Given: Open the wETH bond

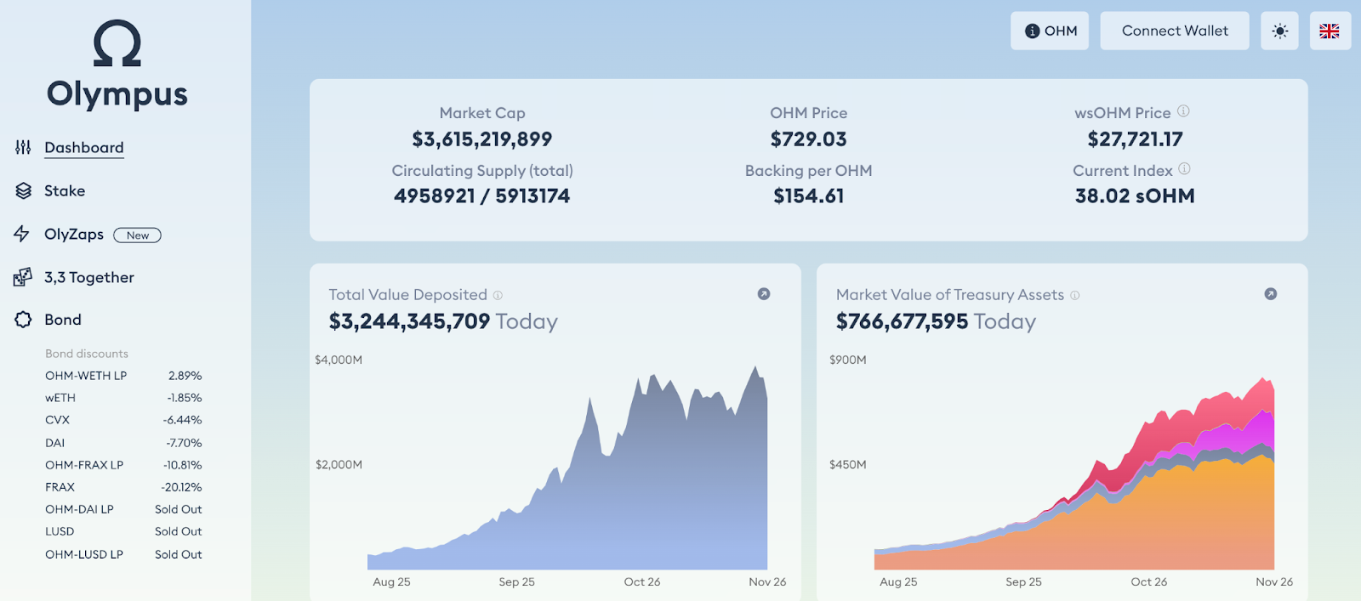Looking at the screenshot, I should (123, 398).
